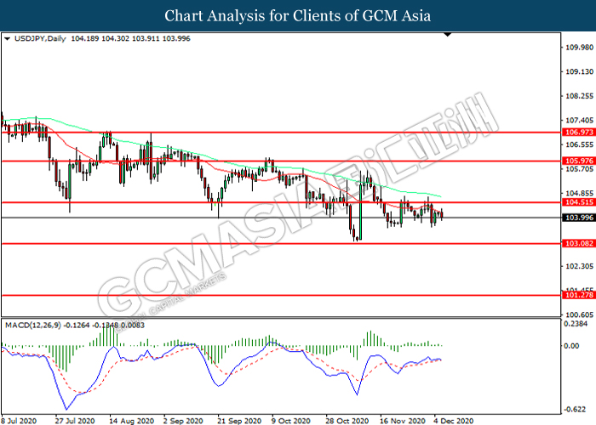Screen dimensions: 596x425
Task: Click the 14 Aug 2020 date label
Action: click(x=131, y=421)
